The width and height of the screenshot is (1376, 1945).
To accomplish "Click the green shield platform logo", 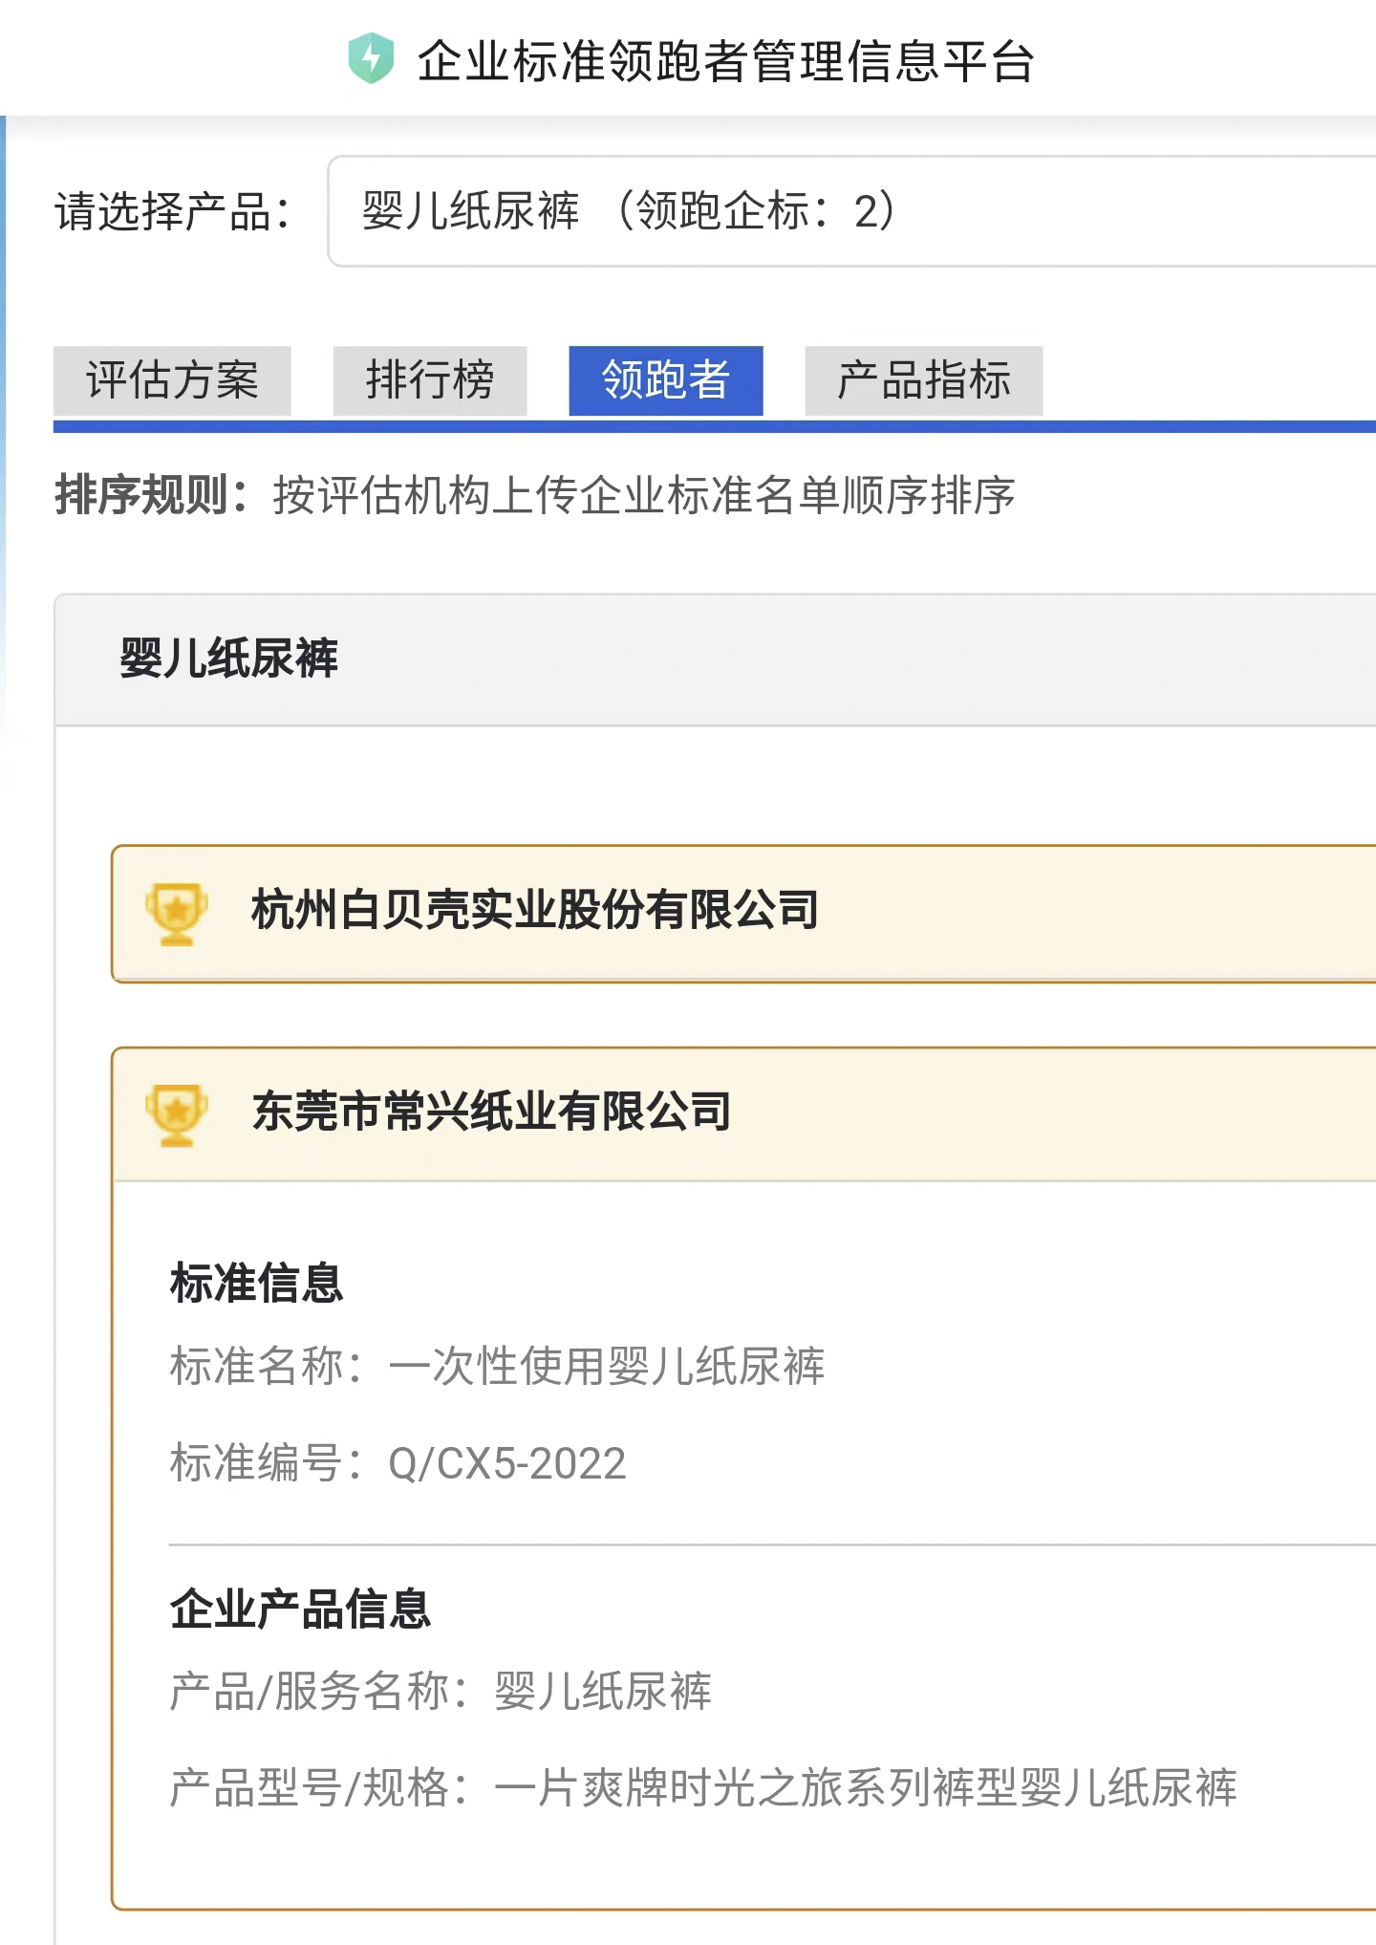I will pos(371,59).
